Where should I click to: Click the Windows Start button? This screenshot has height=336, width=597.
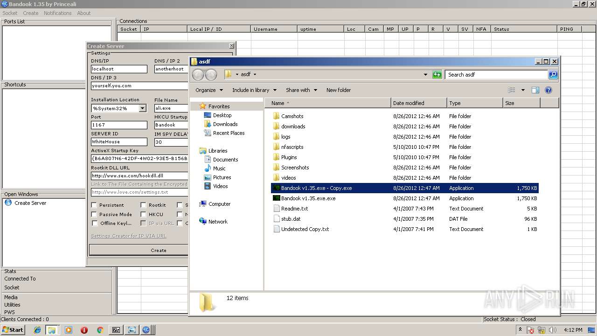[13, 330]
